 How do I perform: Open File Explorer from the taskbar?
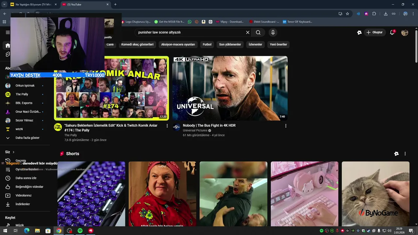(x=37, y=231)
